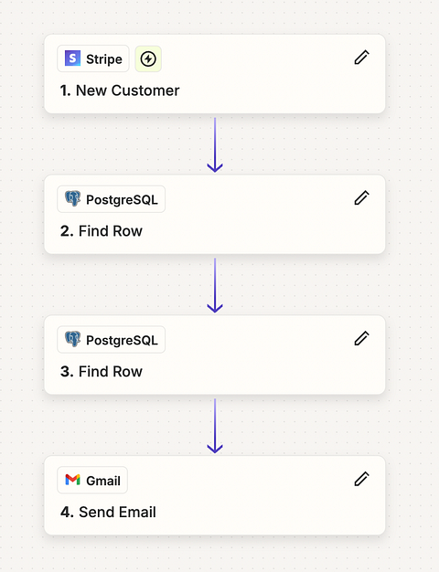This screenshot has height=572, width=439.
Task: Select the Gmail app badge label
Action: pos(92,480)
